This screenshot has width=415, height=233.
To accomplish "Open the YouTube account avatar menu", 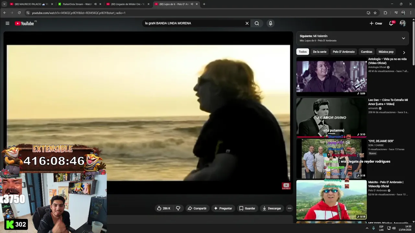I will point(403,23).
